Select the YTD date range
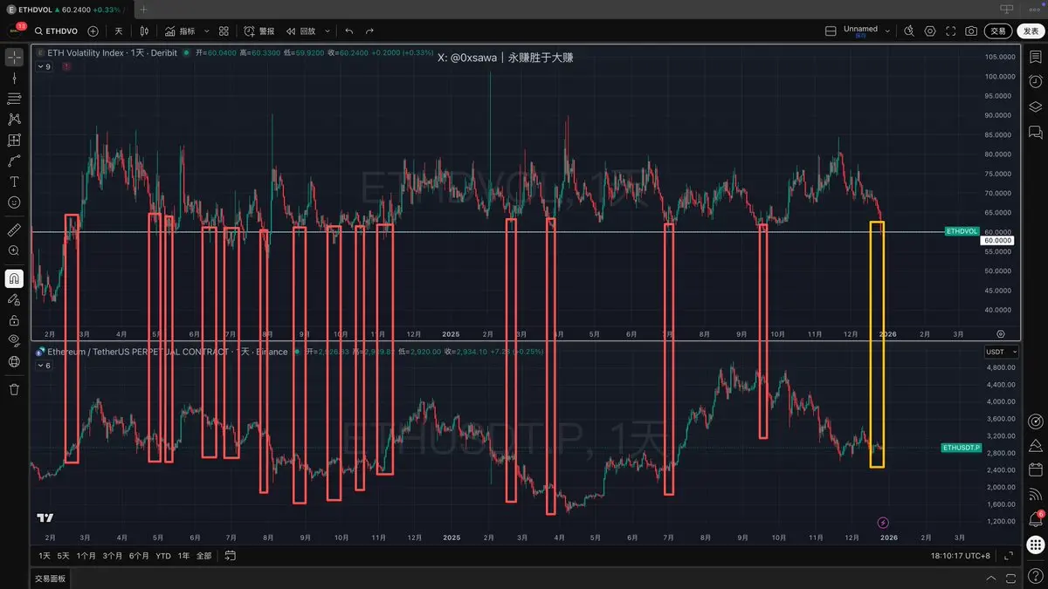The image size is (1048, 589). pyautogui.click(x=163, y=555)
